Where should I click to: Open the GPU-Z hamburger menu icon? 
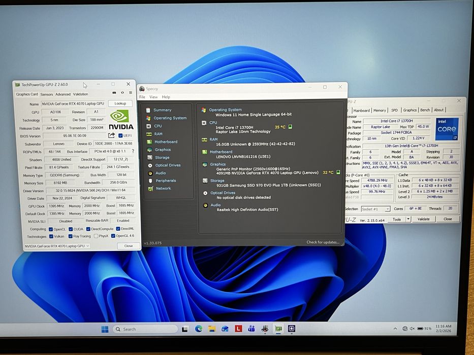130,93
